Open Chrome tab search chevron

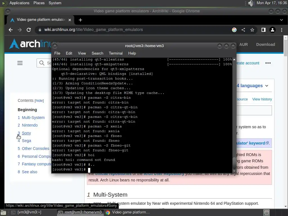coord(281,20)
